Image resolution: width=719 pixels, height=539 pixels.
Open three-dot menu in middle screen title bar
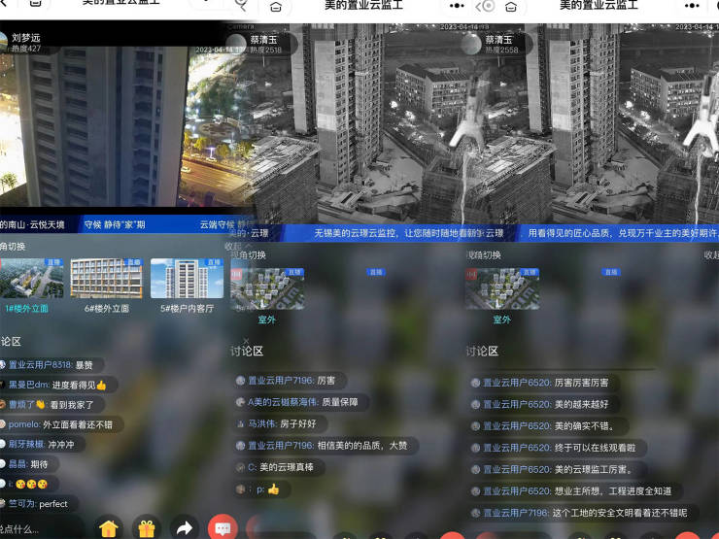(457, 6)
